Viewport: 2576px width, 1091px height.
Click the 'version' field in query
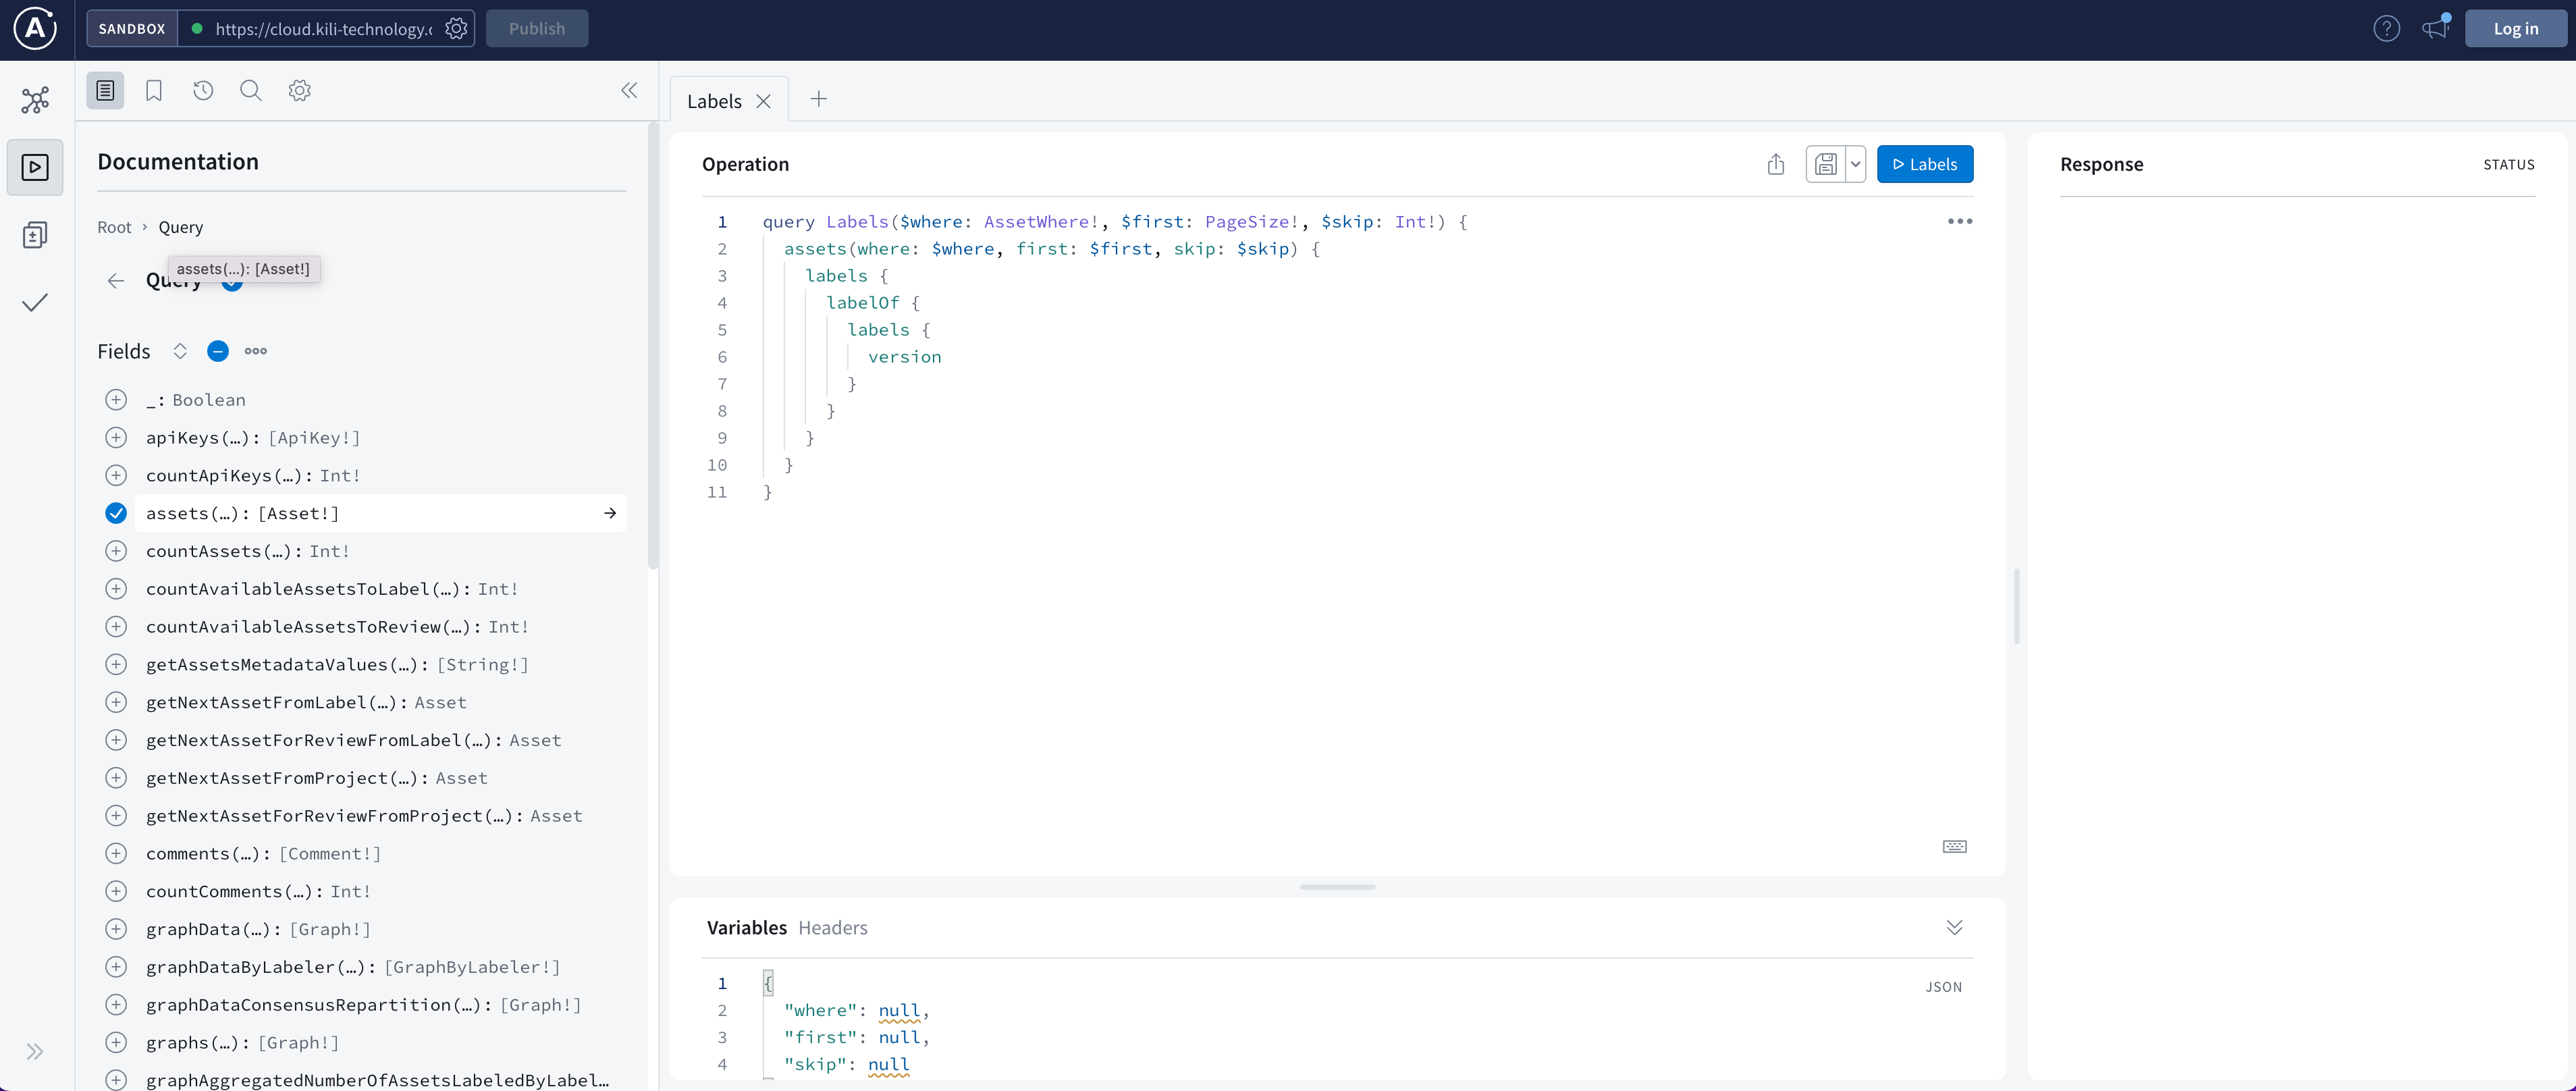coord(904,357)
